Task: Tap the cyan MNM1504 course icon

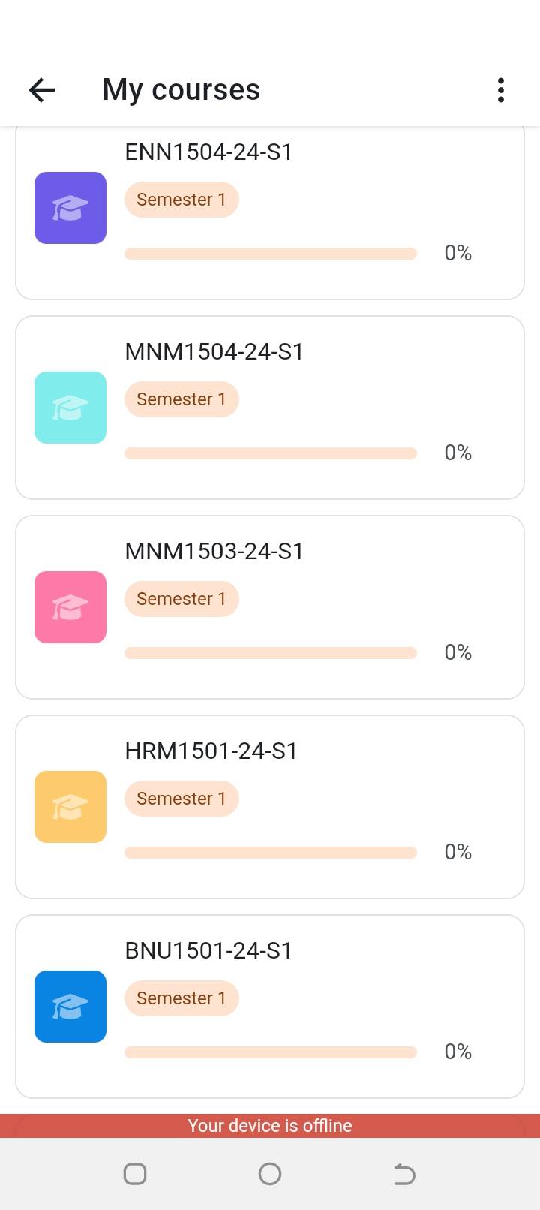Action: [x=70, y=408]
